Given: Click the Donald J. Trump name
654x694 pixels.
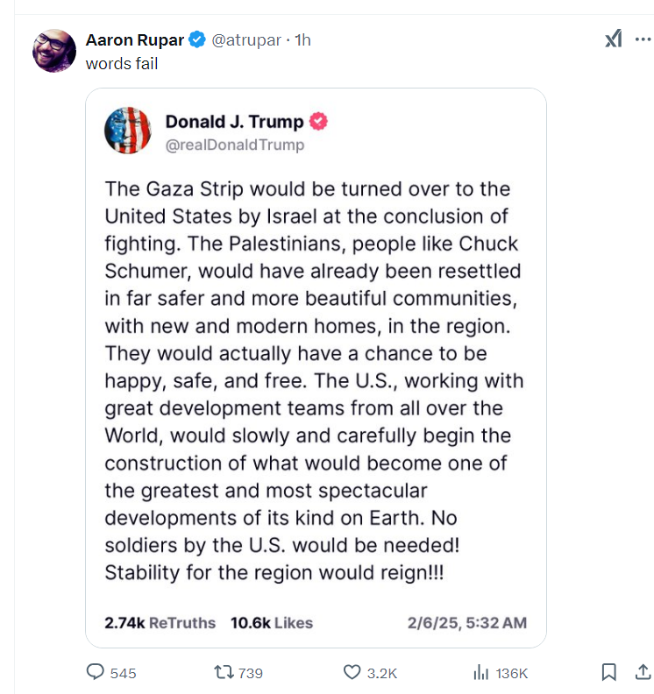Looking at the screenshot, I should (234, 122).
